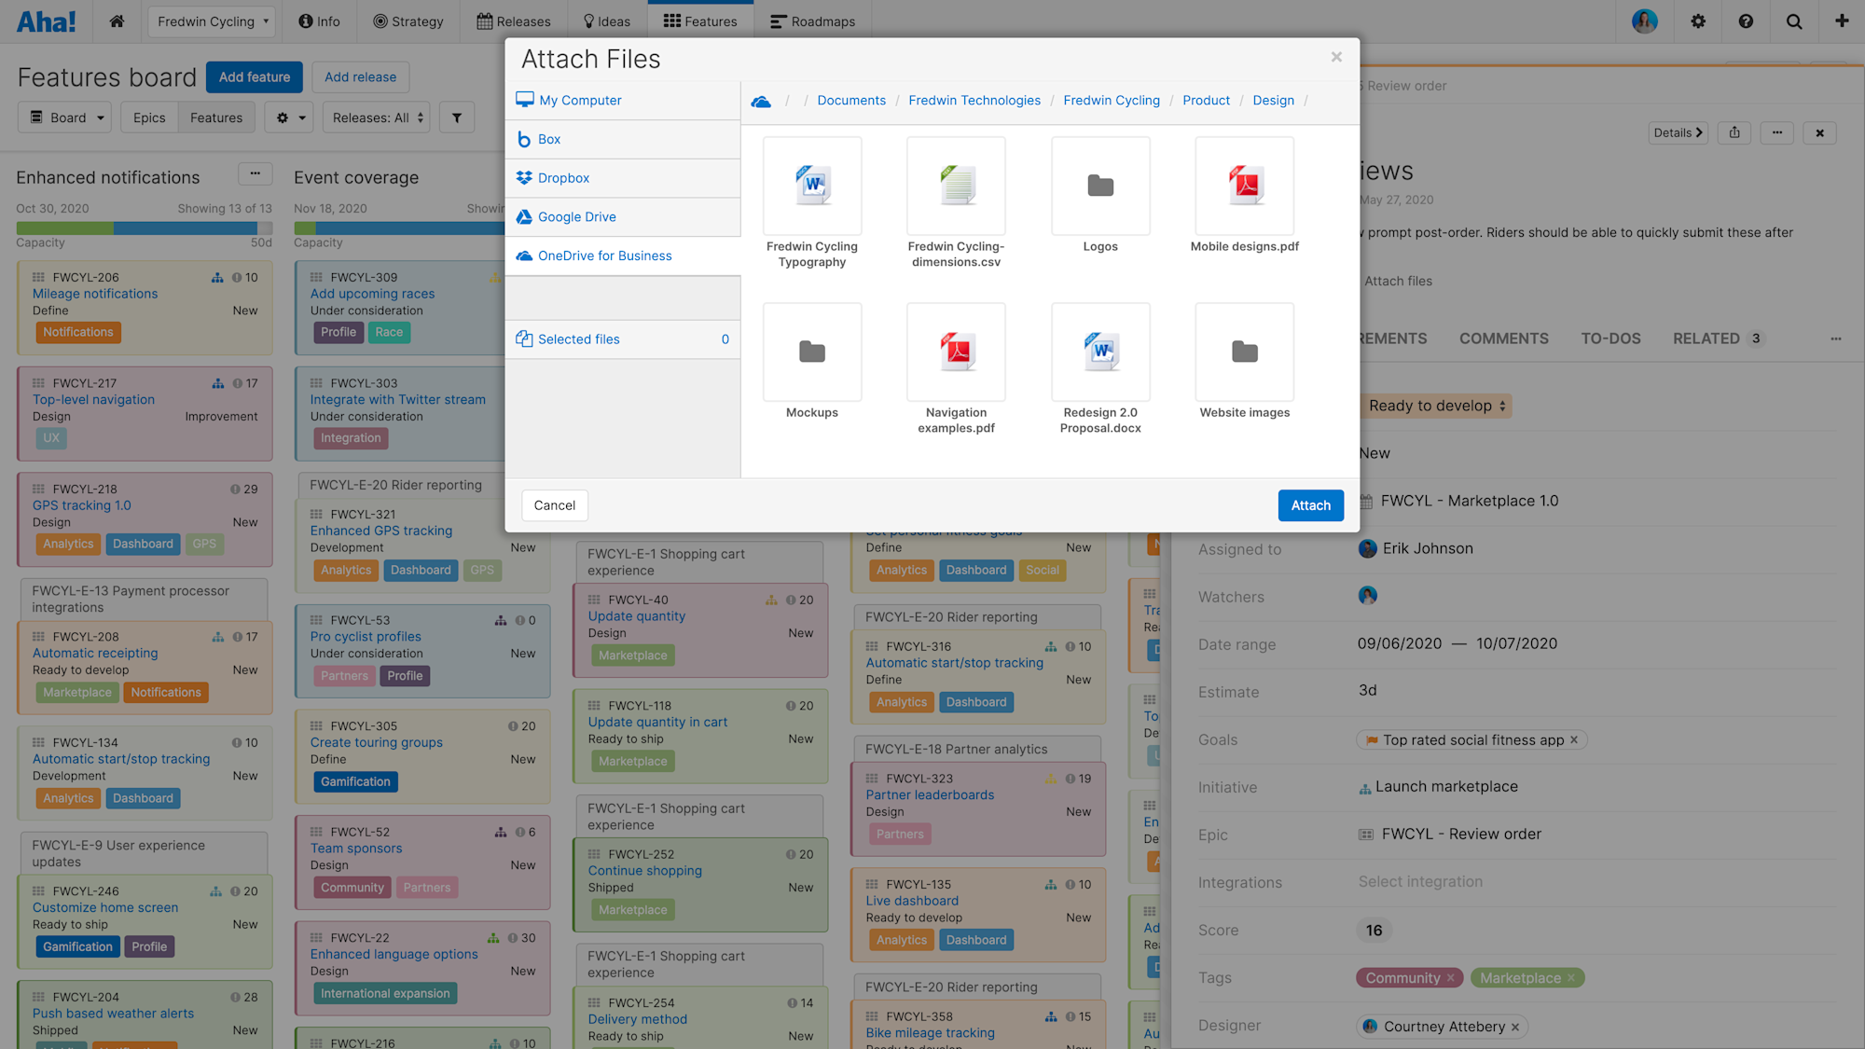
Task: Select Box as file source
Action: [548, 139]
